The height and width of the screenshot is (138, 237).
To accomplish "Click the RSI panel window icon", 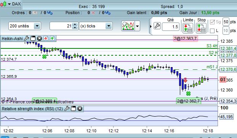I will pos(73,109).
